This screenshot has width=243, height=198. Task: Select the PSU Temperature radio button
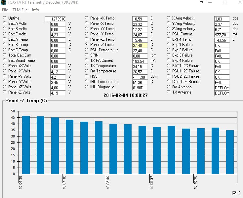coord(87,50)
